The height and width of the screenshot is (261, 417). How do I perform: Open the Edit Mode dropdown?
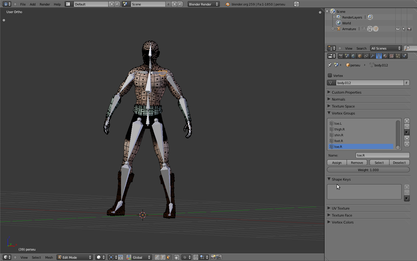[75, 257]
